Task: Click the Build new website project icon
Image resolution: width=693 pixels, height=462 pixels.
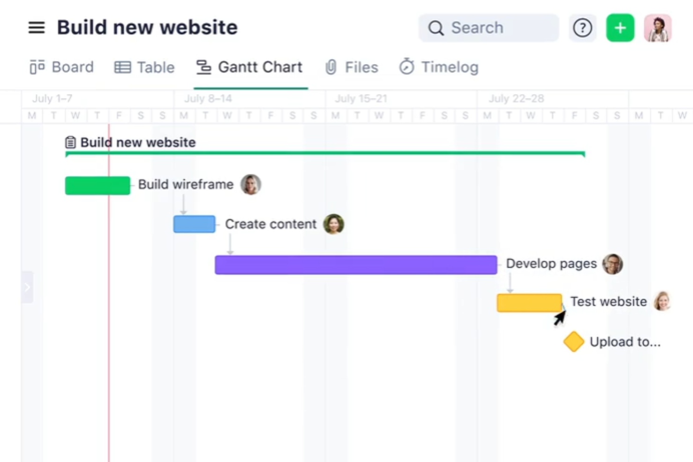Action: [70, 142]
